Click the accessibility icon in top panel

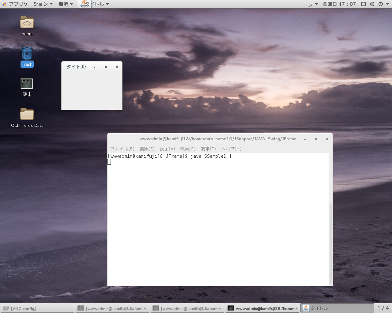tap(363, 4)
